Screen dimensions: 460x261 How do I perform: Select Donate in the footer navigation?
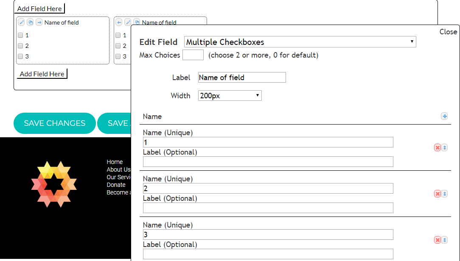pyautogui.click(x=116, y=185)
